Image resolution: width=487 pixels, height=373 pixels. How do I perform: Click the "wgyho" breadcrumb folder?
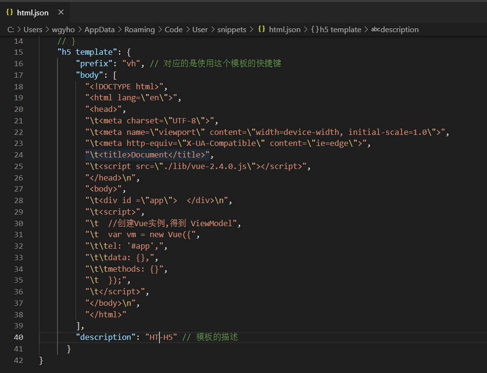coord(63,29)
